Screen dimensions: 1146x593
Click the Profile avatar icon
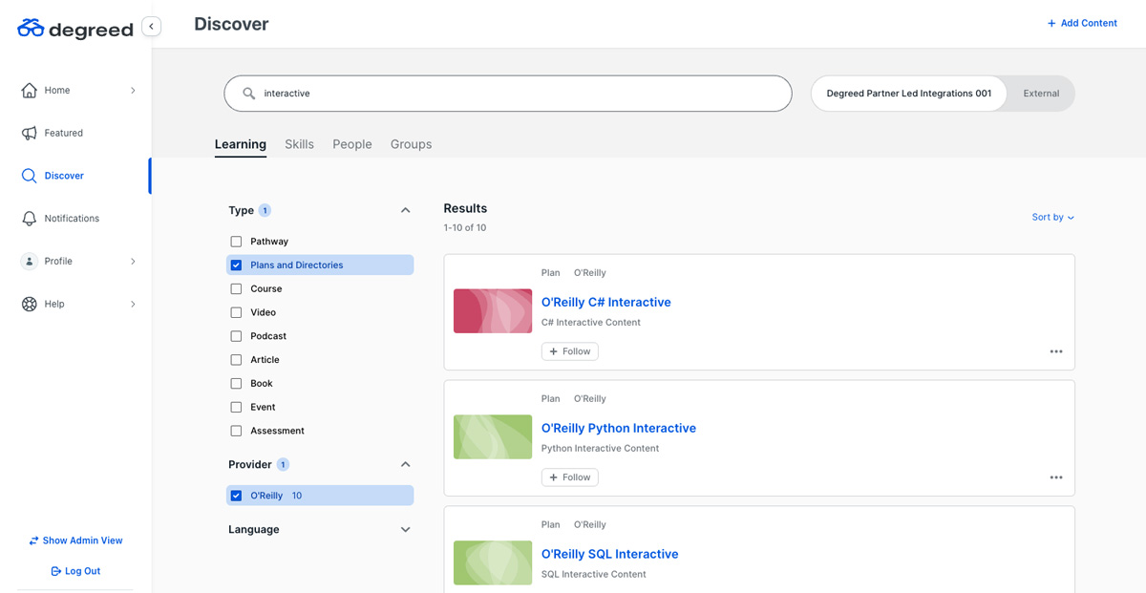pos(30,261)
